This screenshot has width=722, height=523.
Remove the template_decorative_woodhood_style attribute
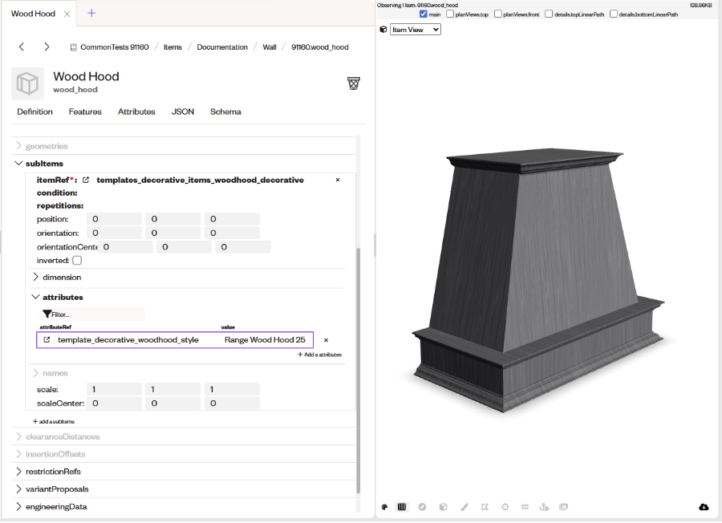(x=326, y=340)
